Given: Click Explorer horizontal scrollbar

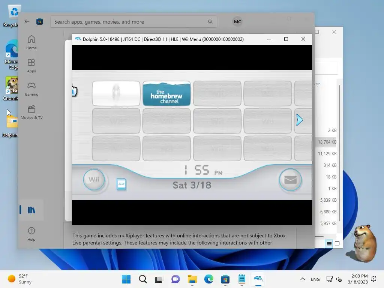Looking at the screenshot, I should (x=319, y=236).
